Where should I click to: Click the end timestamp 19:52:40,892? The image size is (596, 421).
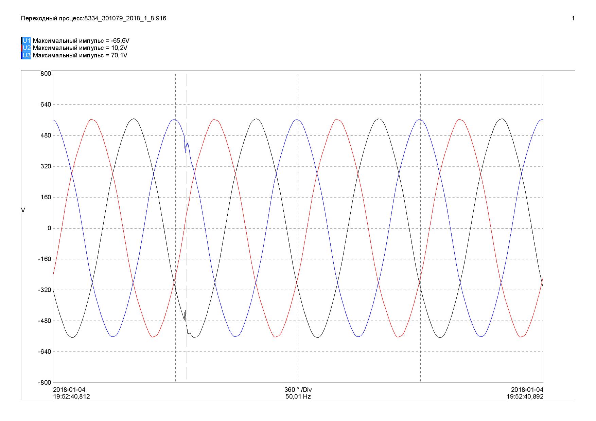[x=525, y=397]
